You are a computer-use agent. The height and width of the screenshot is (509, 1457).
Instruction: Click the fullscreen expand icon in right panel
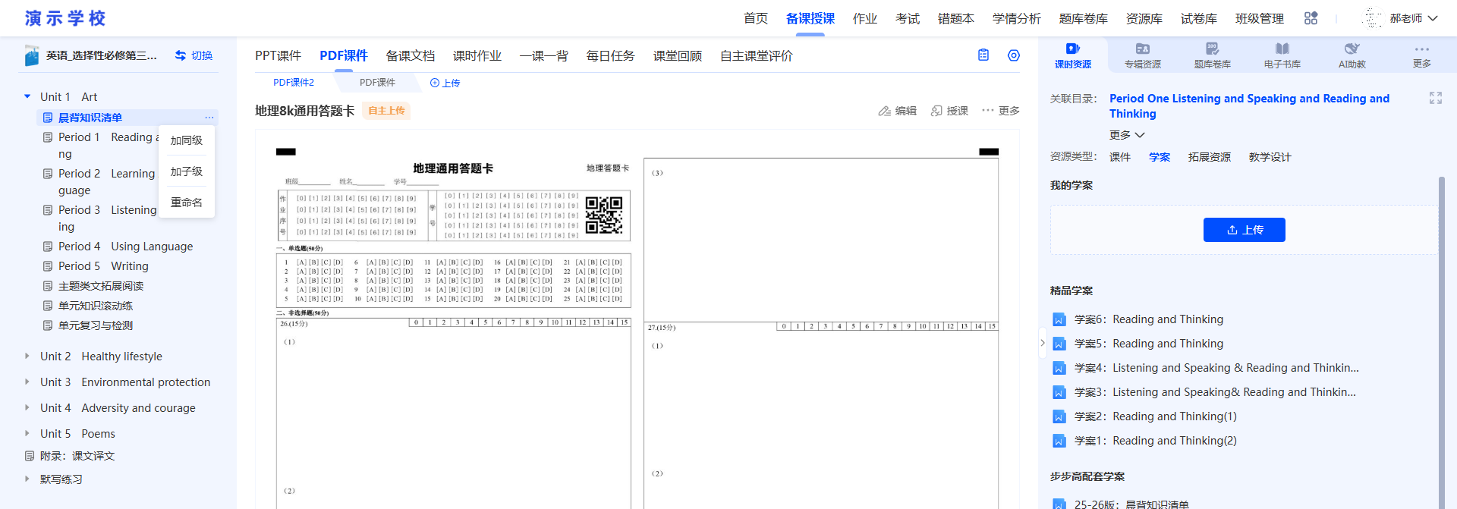click(1436, 98)
